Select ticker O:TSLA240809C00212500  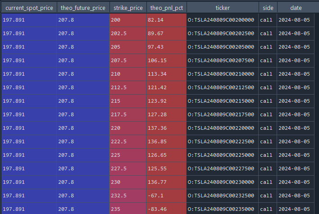tap(223, 87)
